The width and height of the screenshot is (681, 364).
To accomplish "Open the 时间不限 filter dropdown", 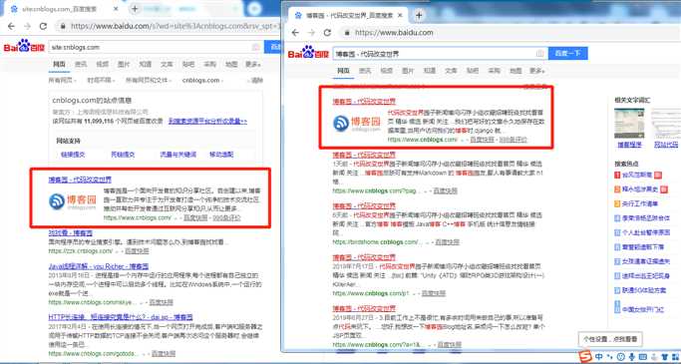I will tap(101, 81).
